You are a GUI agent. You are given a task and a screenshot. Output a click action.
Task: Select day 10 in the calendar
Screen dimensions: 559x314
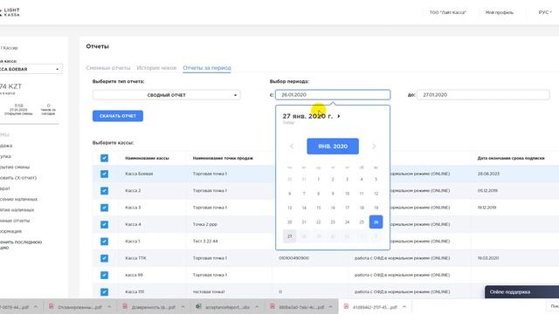click(347, 194)
